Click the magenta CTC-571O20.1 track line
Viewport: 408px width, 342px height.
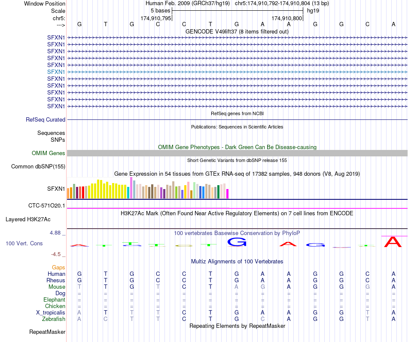pos(237,208)
